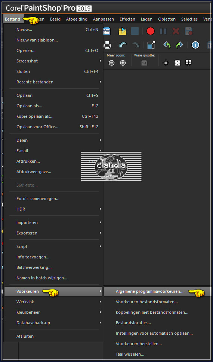Select Kopie opslaan als...
The width and height of the screenshot is (213, 362).
(x=54, y=116)
